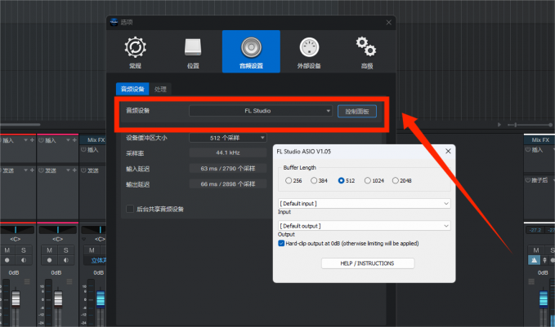Screen dimensions: 555x327
Task: Click the highlighted metronome icon on right channel
Action: pyautogui.click(x=534, y=260)
